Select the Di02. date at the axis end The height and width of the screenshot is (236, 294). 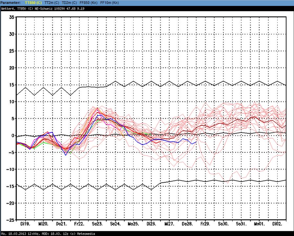tap(277, 224)
